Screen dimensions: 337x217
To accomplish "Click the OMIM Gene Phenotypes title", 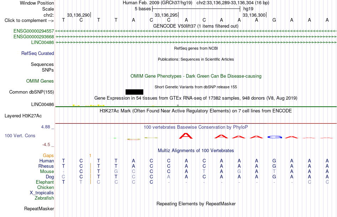I will click(x=196, y=76).
